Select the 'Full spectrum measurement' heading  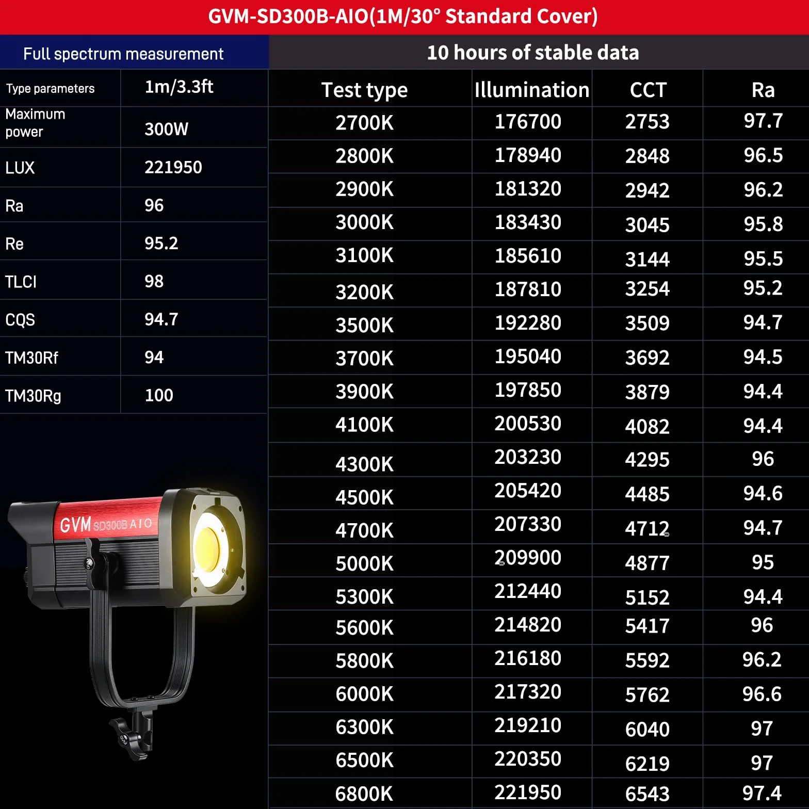coord(123,54)
